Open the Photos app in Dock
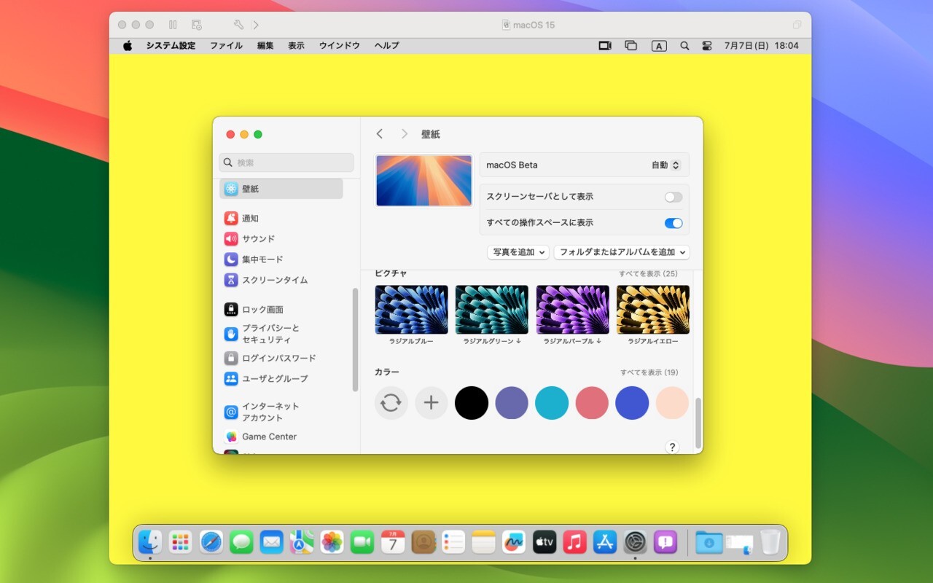The height and width of the screenshot is (583, 933). click(x=332, y=541)
